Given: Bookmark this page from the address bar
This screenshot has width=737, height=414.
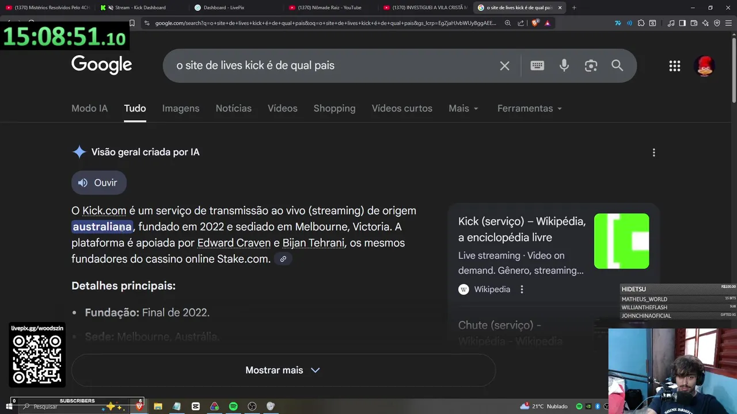Looking at the screenshot, I should click(132, 23).
